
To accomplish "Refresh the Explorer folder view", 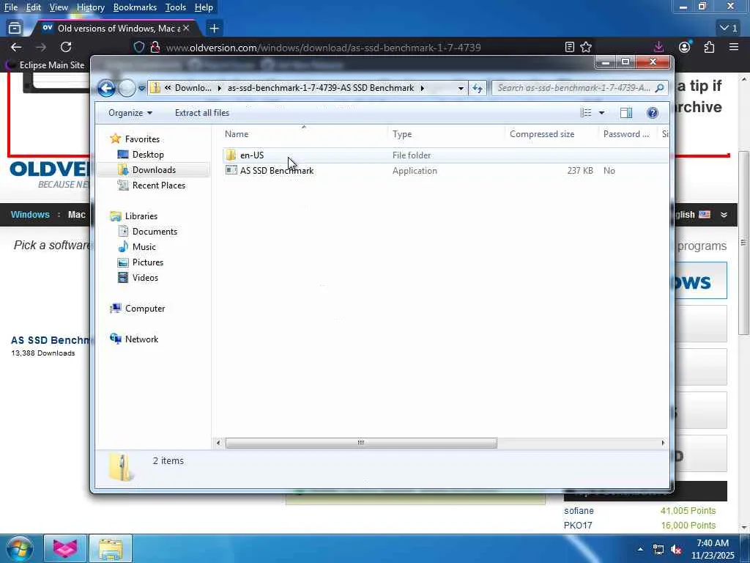I will (x=478, y=88).
